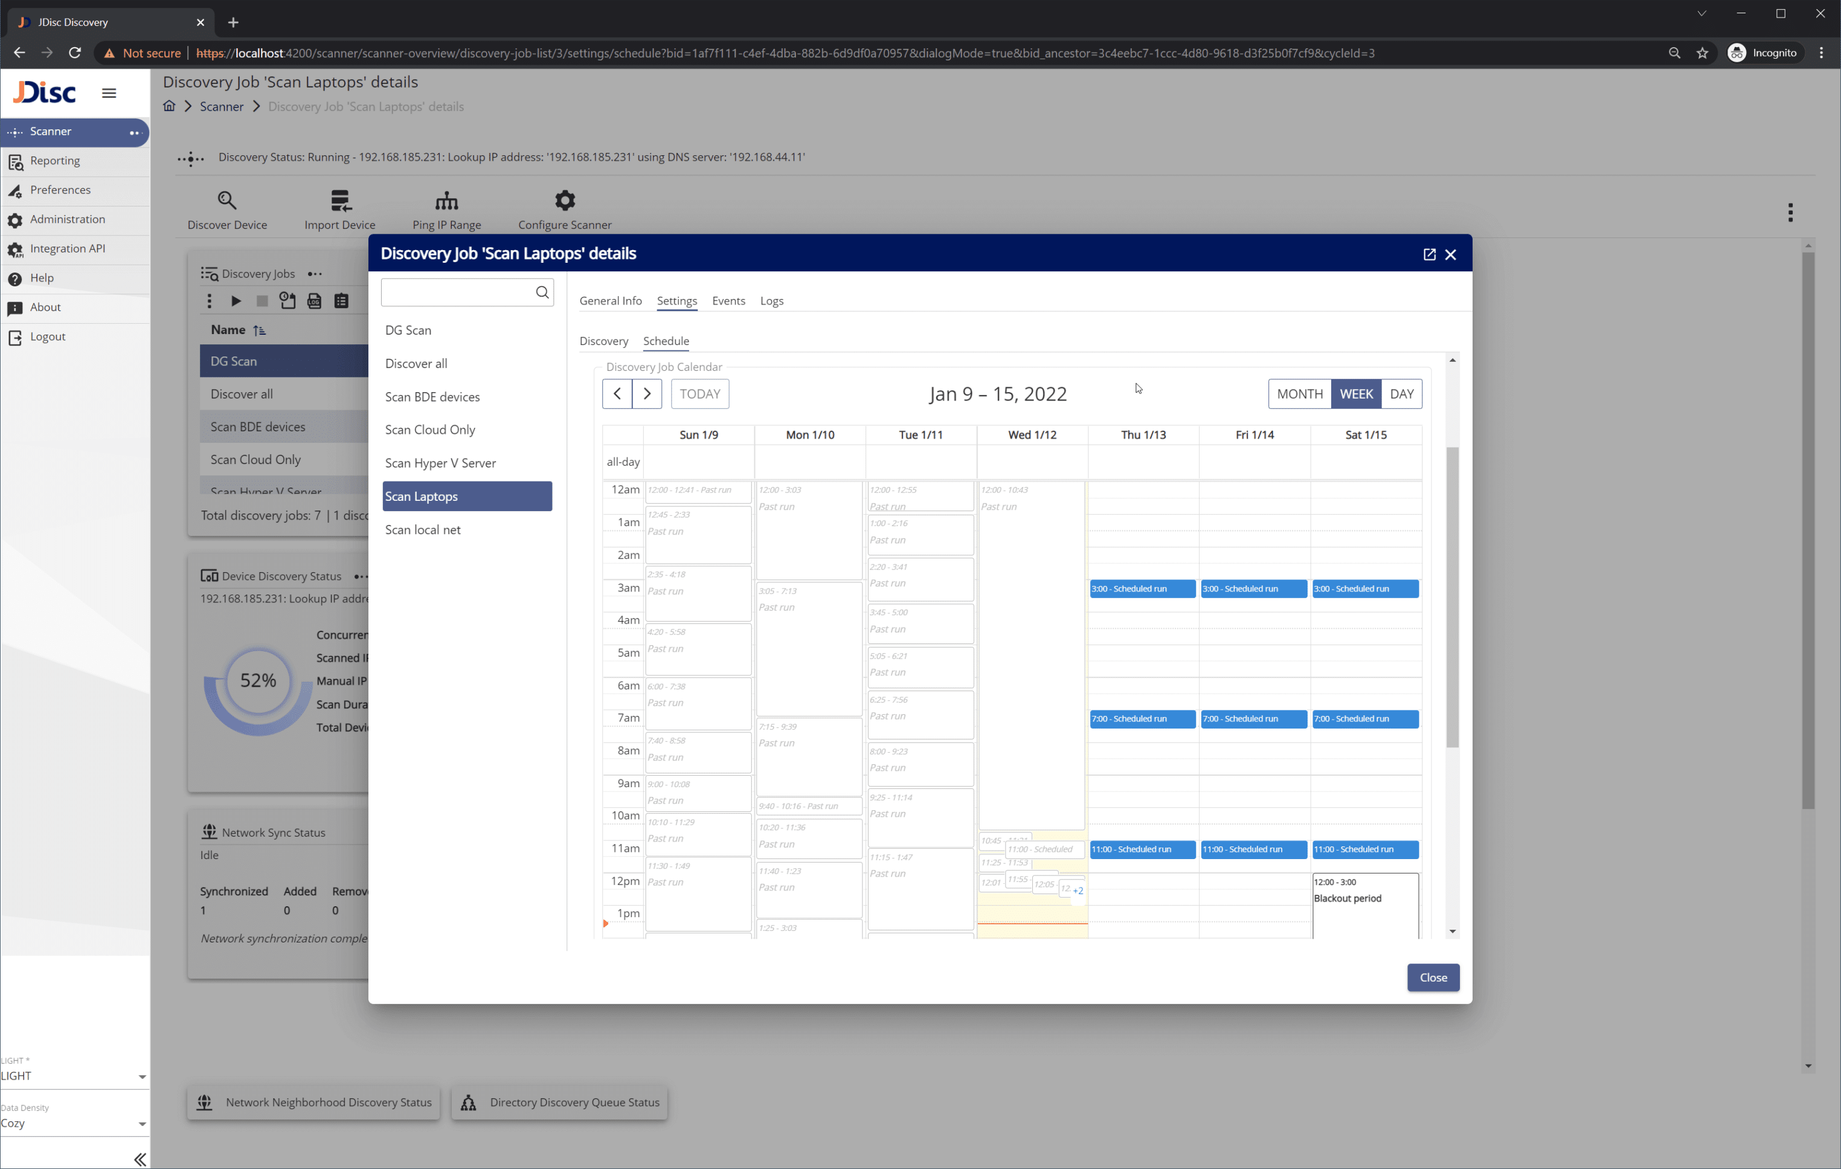The width and height of the screenshot is (1841, 1169).
Task: Start the selected discovery job
Action: (236, 301)
